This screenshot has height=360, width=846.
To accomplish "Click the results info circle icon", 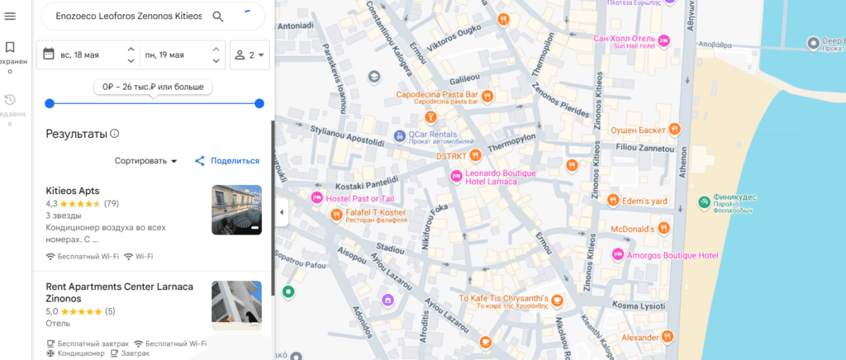I will tap(114, 134).
